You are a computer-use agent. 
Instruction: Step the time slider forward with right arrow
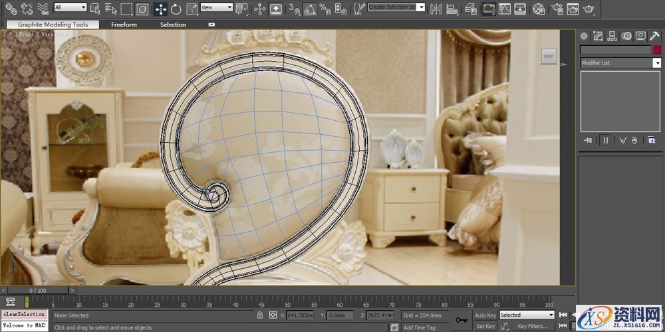pyautogui.click(x=72, y=291)
